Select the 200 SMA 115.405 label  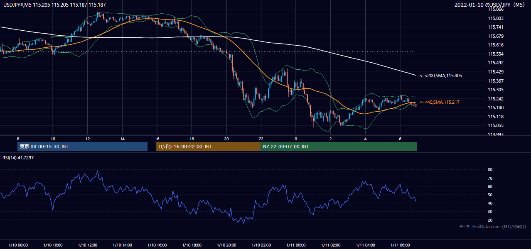tap(440, 76)
